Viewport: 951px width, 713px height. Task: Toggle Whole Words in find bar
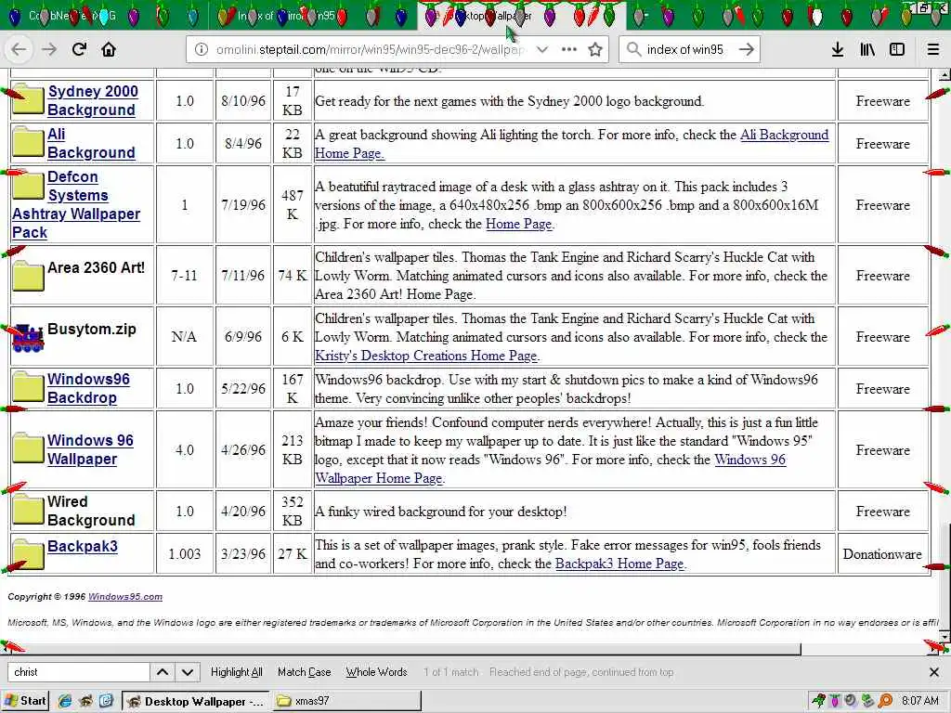pyautogui.click(x=377, y=672)
